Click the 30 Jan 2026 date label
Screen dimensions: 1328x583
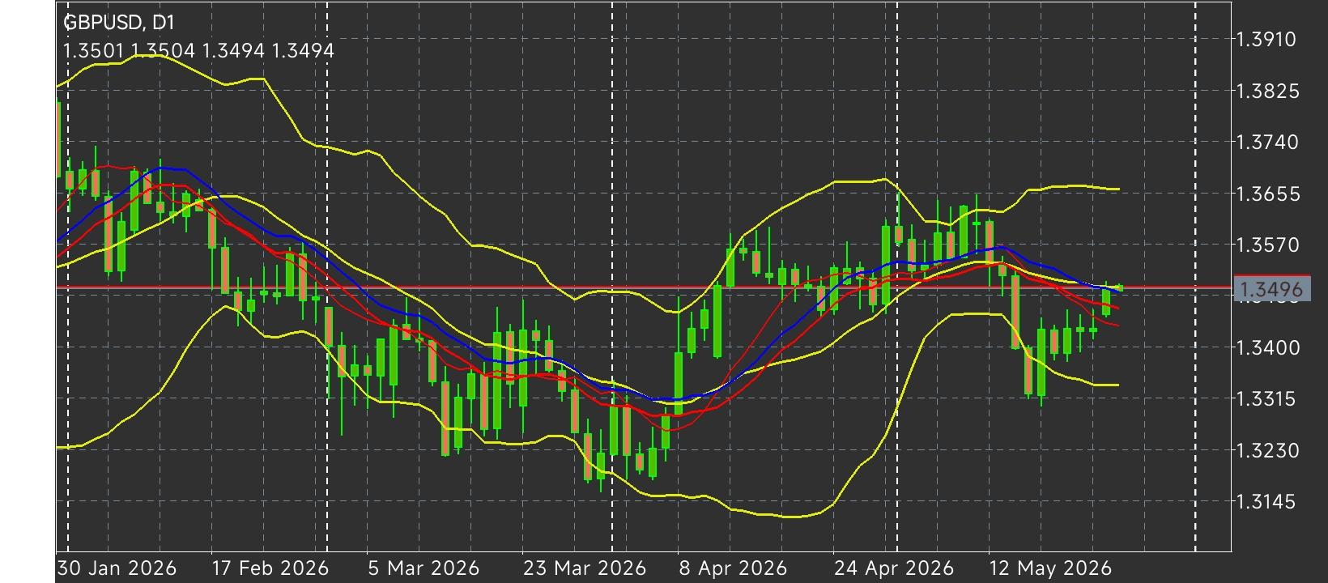click(x=117, y=568)
